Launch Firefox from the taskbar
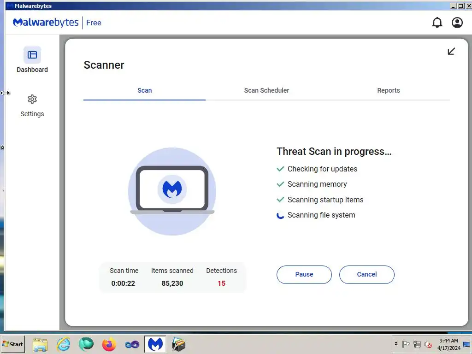The height and width of the screenshot is (354, 472). pos(109,344)
